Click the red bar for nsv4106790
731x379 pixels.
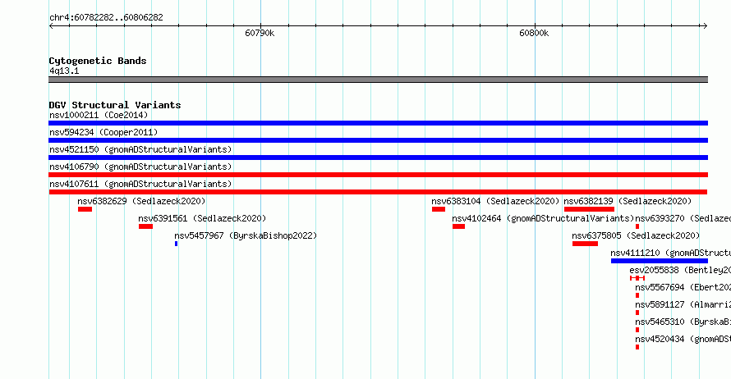click(378, 175)
